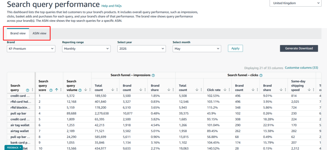Change the United Kingdom marketplace selector

click(x=295, y=3)
